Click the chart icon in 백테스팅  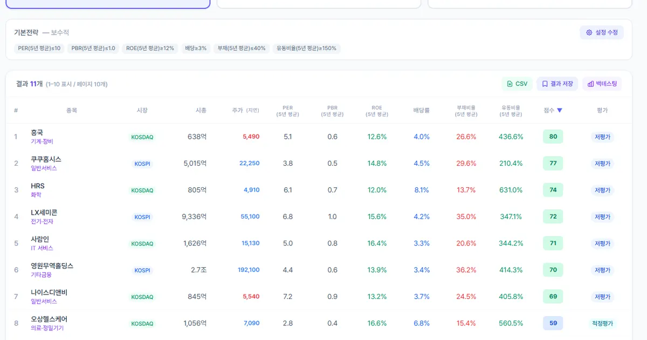[x=590, y=84]
